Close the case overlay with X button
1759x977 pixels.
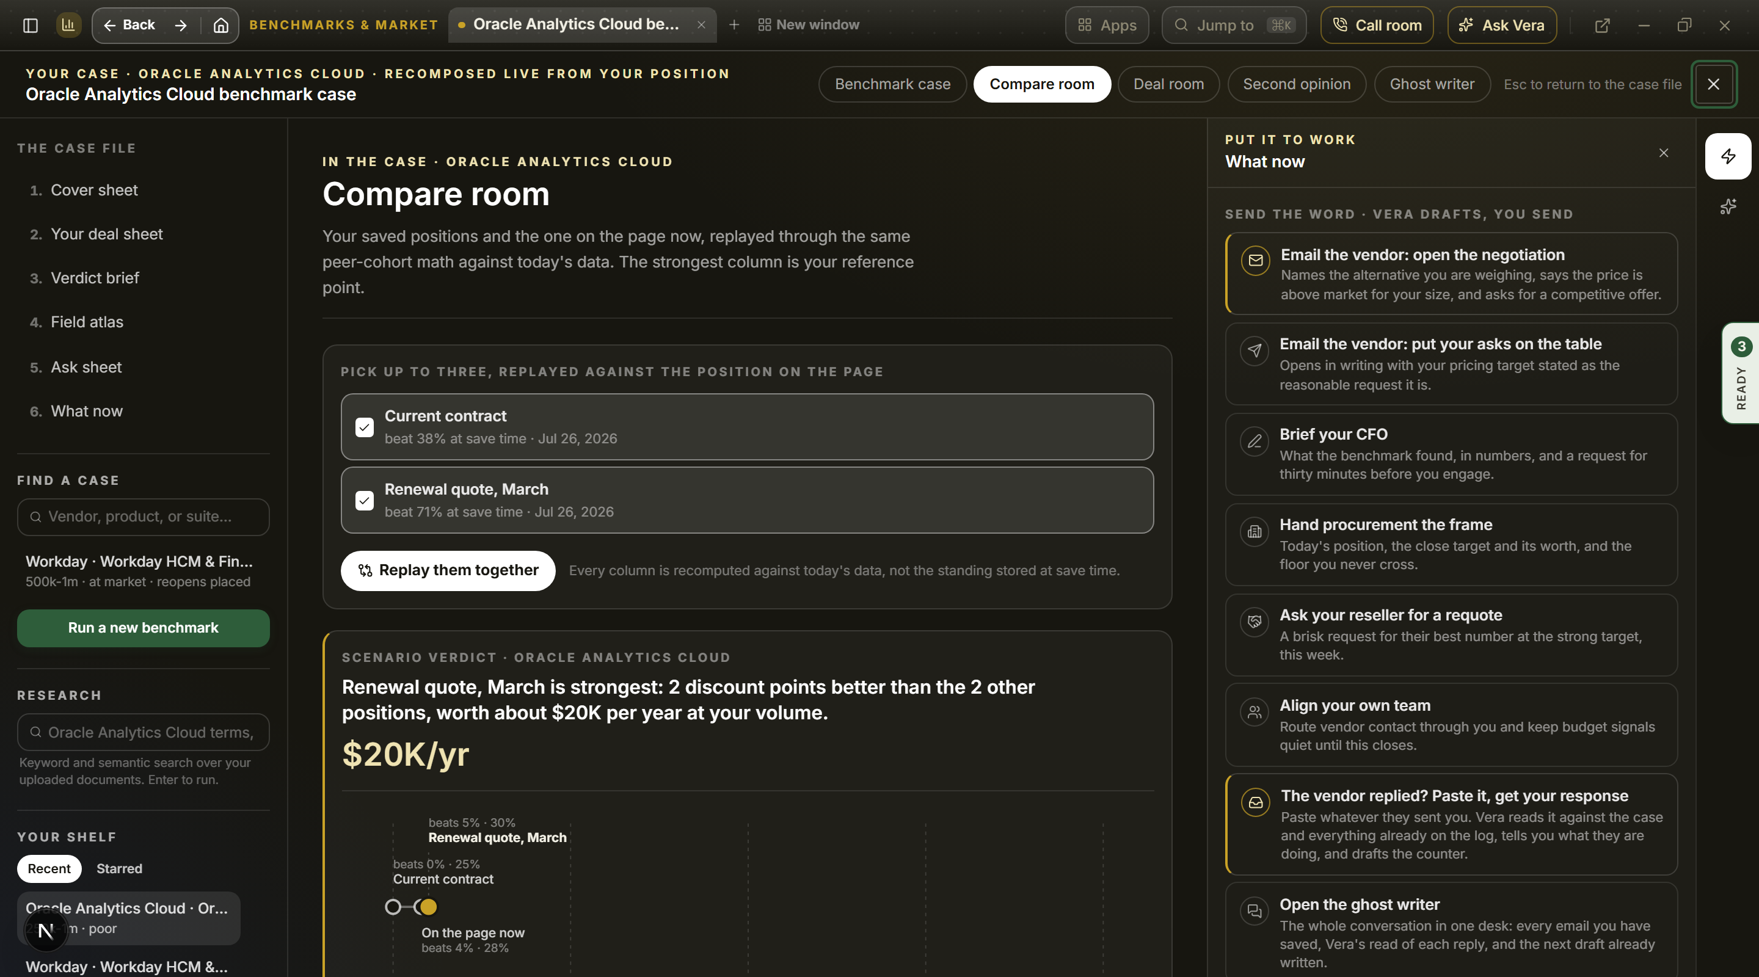tap(1713, 84)
